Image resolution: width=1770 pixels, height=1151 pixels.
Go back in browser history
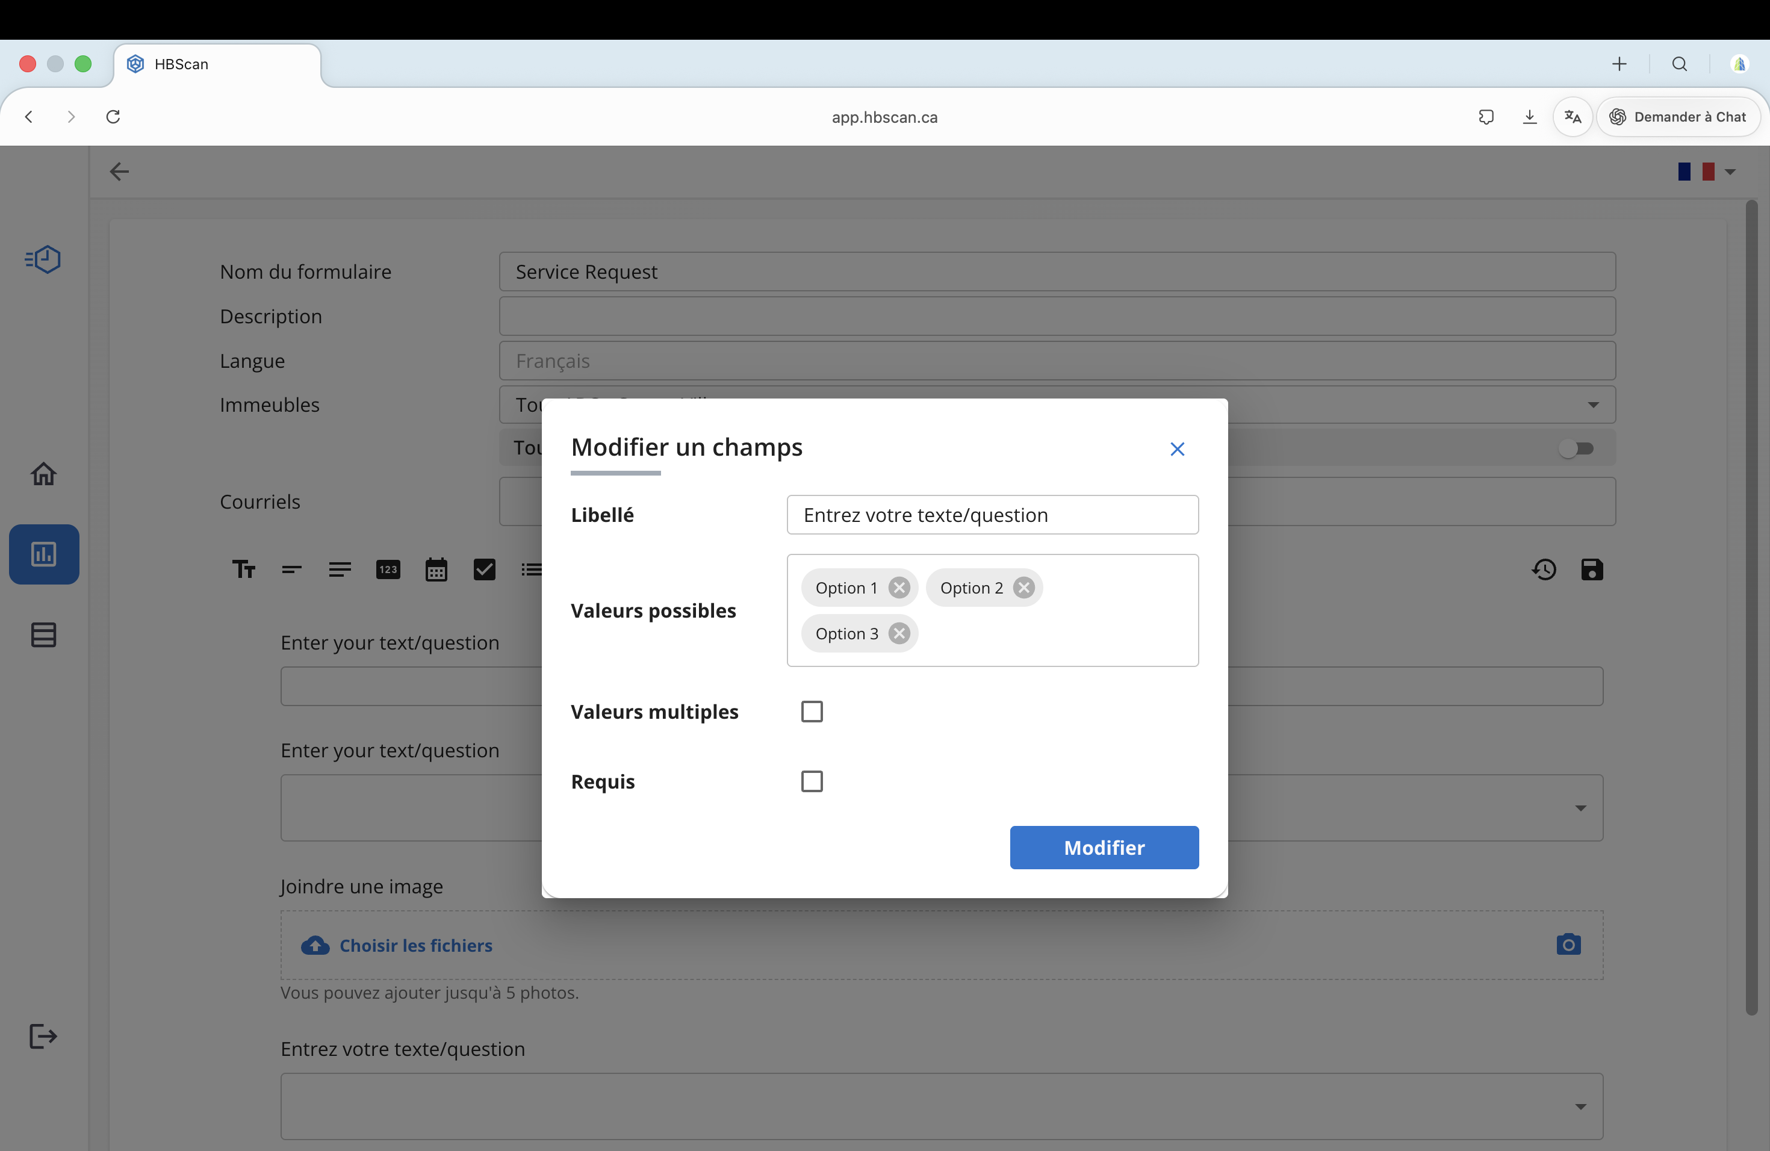29,117
